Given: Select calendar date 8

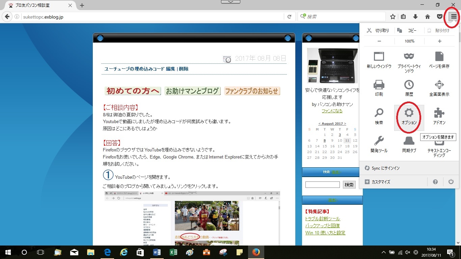Looking at the screenshot, I should point(324,141).
